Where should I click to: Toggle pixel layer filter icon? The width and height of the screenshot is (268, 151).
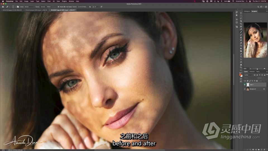[x=255, y=75]
